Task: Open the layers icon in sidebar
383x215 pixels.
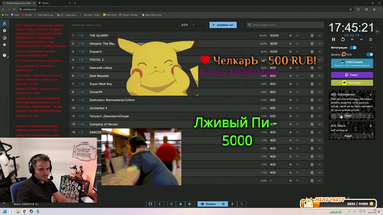Action: point(4,45)
